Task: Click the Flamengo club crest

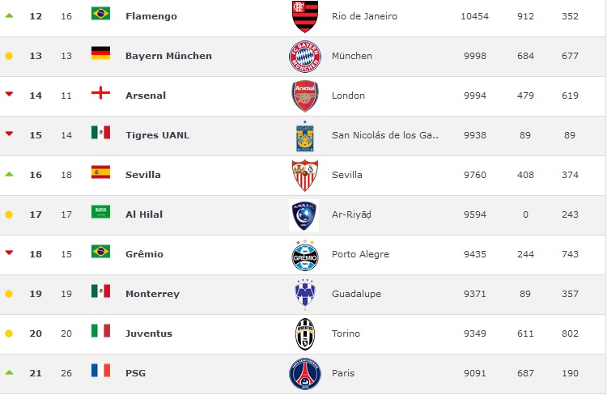Action: click(305, 16)
